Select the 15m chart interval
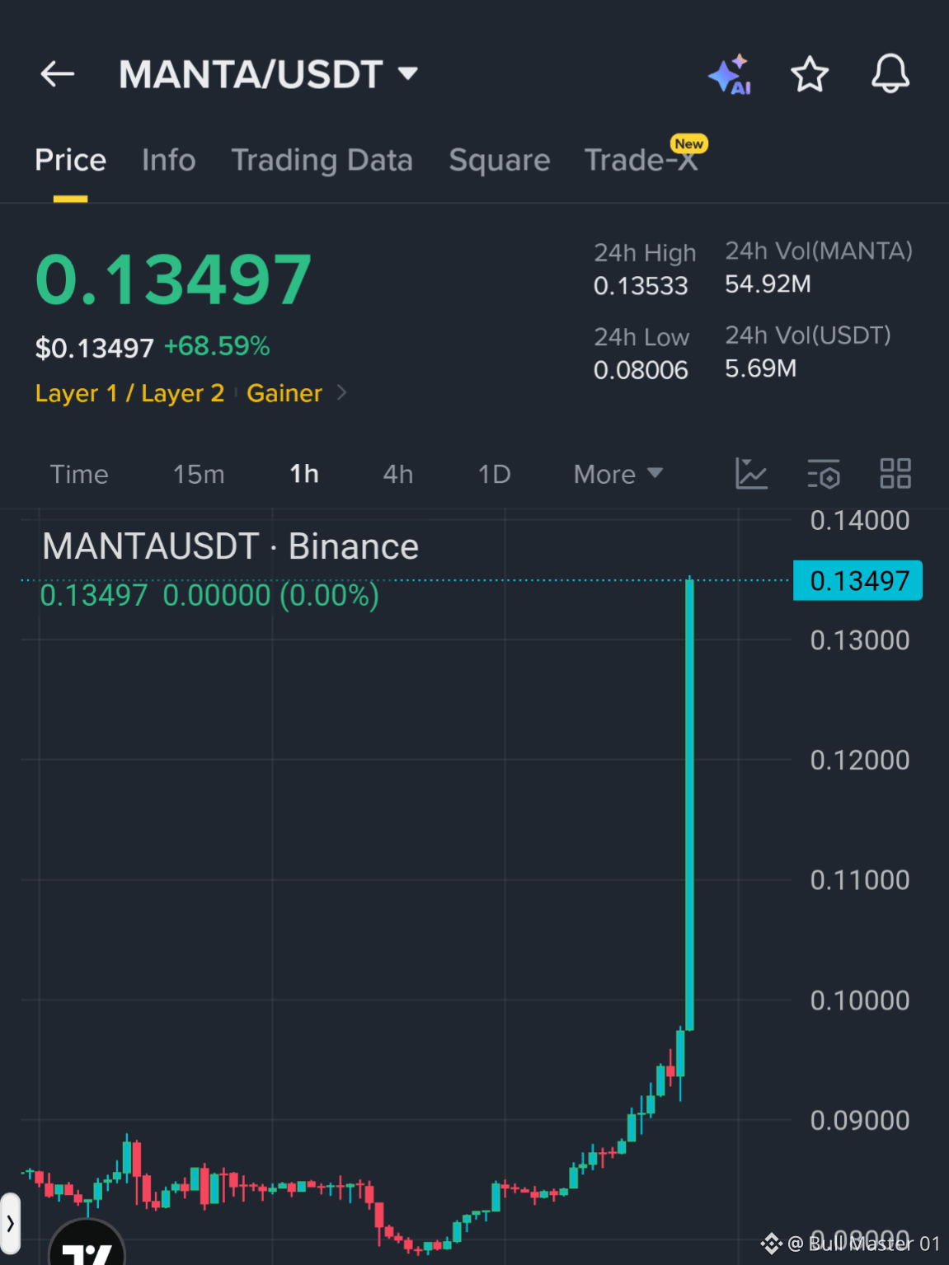 click(x=199, y=474)
